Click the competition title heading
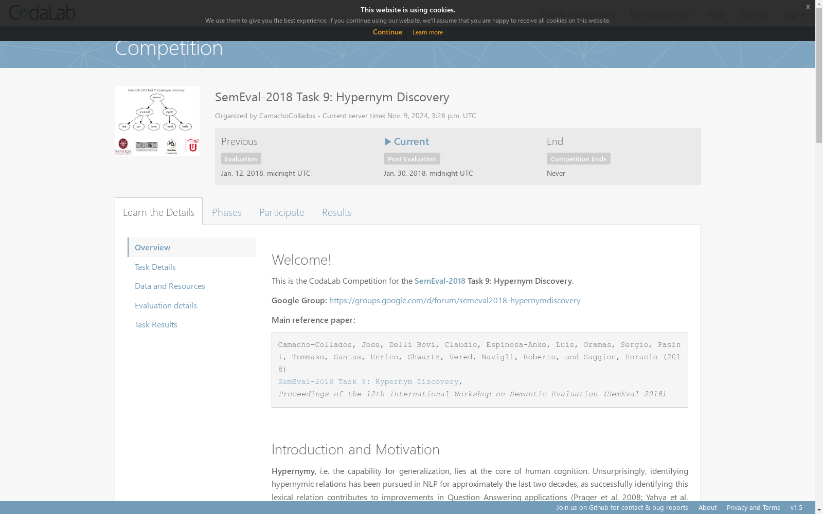The image size is (823, 514). (332, 97)
